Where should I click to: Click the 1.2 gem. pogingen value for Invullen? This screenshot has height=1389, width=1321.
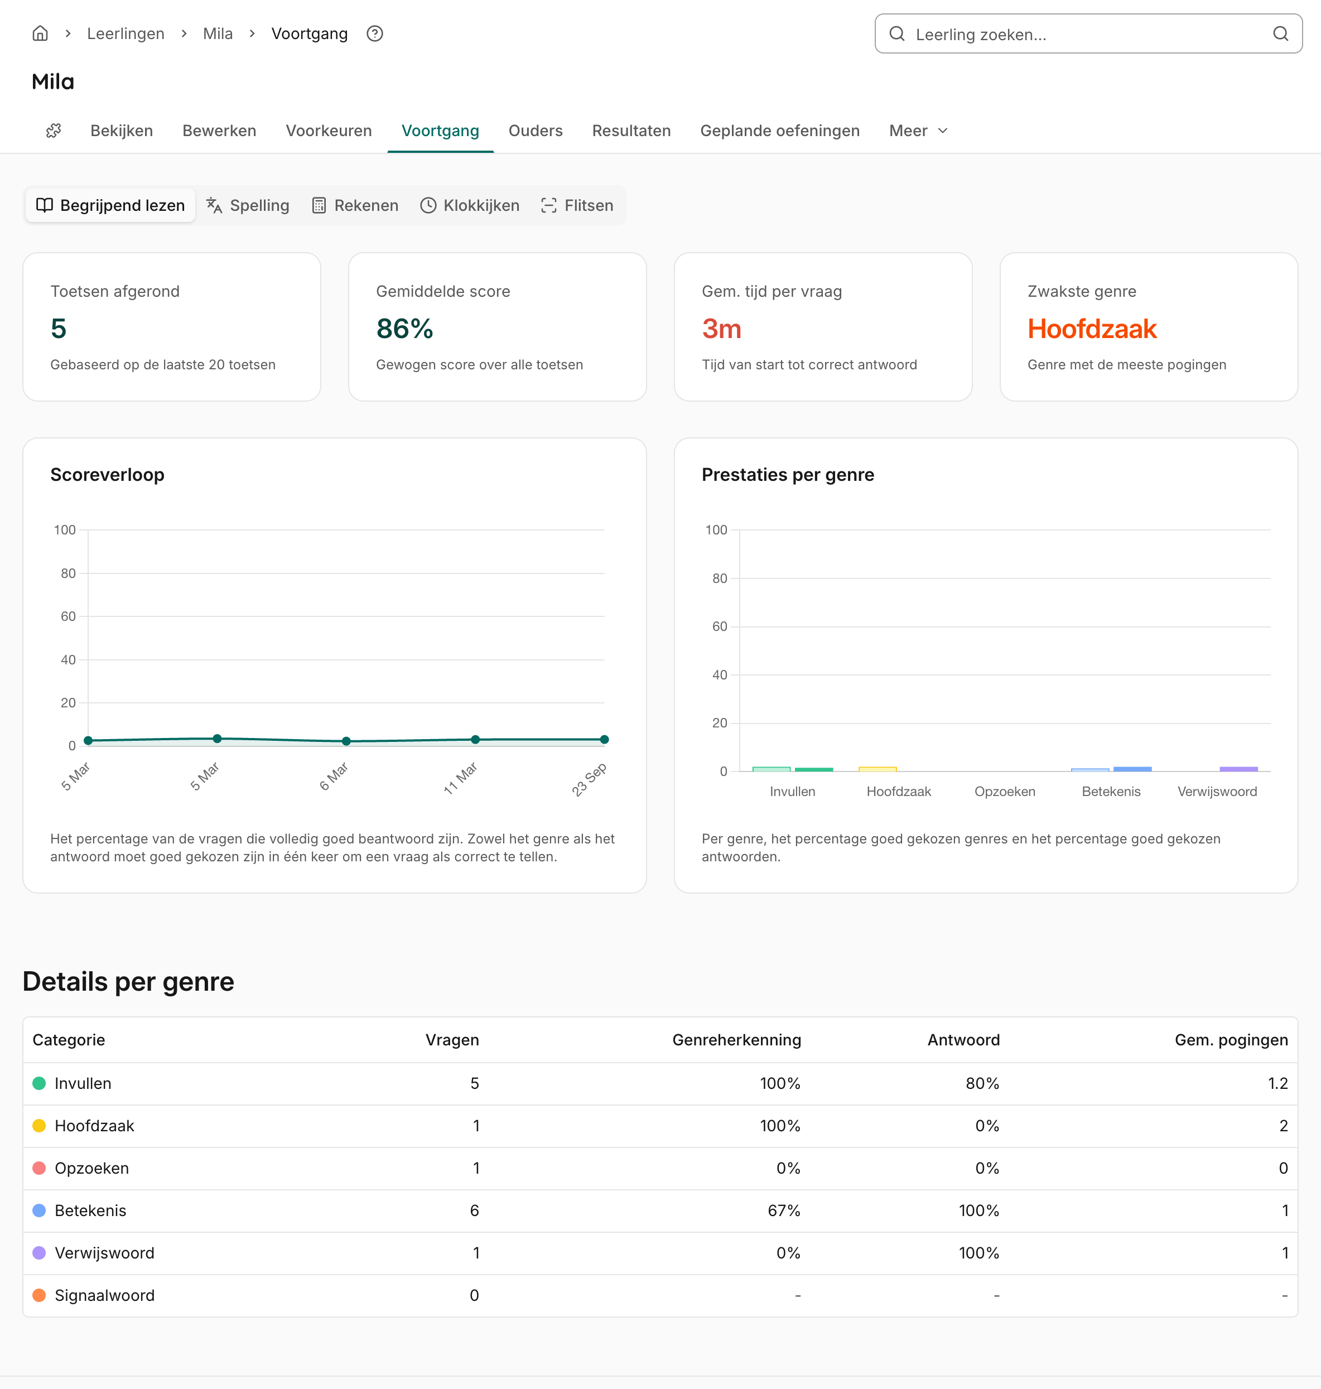[1277, 1083]
